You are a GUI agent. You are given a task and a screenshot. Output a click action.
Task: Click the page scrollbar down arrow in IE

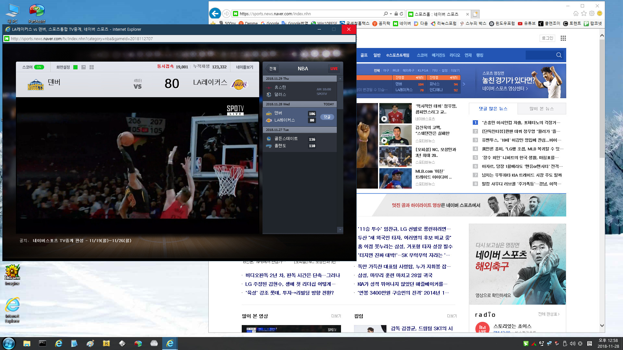602,325
